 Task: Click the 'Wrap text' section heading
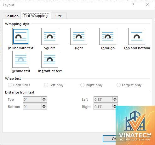(13, 78)
